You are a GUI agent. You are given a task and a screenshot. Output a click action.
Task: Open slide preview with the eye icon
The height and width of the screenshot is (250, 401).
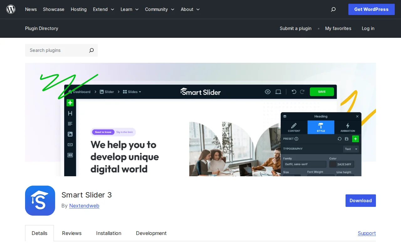268,92
